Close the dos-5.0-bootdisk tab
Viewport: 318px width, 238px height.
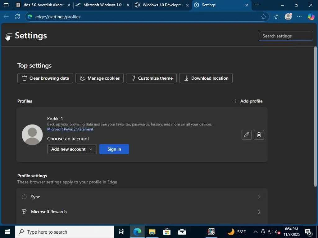coord(69,5)
